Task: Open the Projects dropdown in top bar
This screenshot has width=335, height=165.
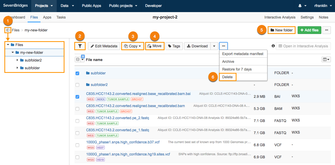Action: tap(44, 6)
